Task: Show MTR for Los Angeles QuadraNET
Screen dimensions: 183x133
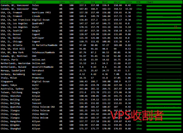Action: click(x=139, y=23)
